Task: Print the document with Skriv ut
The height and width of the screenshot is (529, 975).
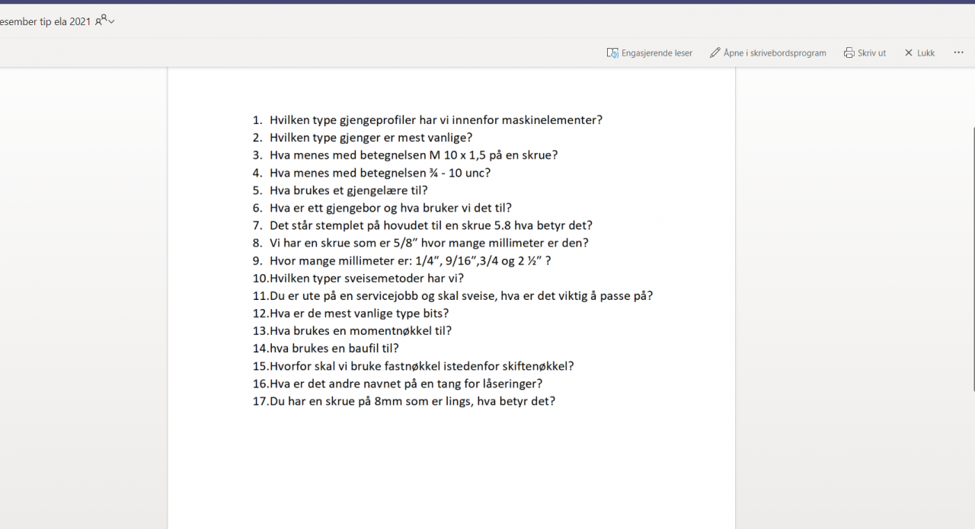Action: point(871,53)
